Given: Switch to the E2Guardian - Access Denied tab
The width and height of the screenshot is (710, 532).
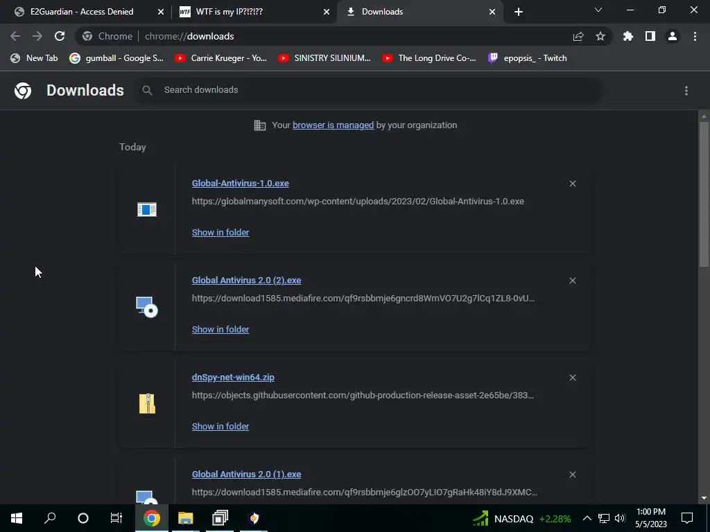Looking at the screenshot, I should pyautogui.click(x=82, y=12).
